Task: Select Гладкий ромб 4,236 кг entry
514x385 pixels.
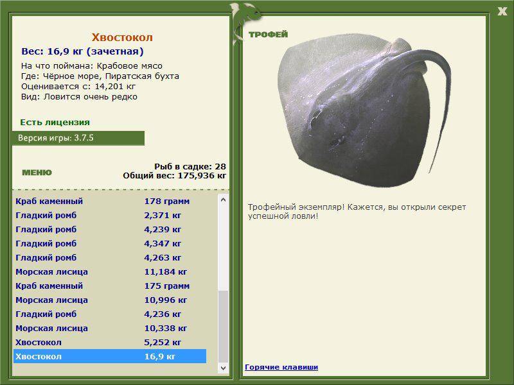Action: pyautogui.click(x=110, y=314)
